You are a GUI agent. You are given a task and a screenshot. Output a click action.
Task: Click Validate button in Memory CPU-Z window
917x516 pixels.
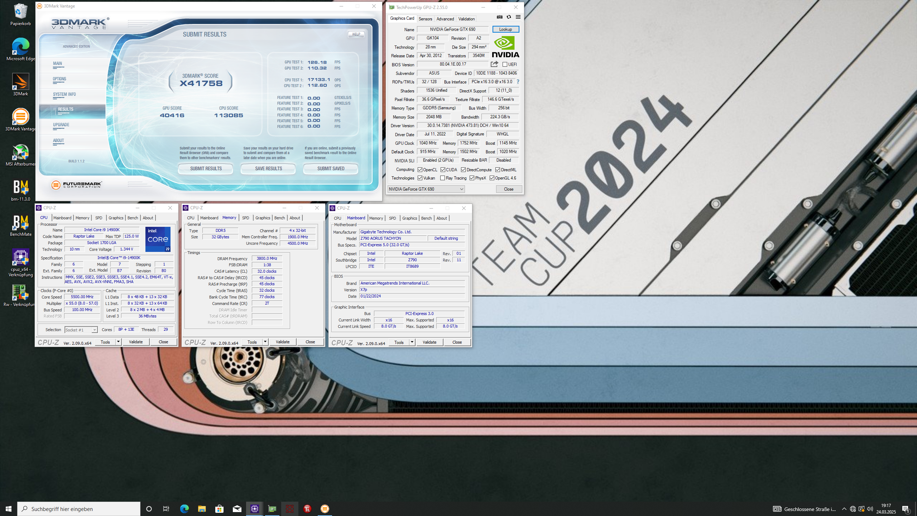coord(283,342)
